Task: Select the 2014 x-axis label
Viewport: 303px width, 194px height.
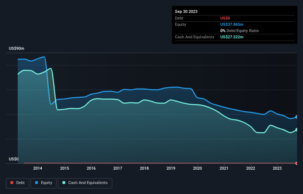Action: coord(38,168)
